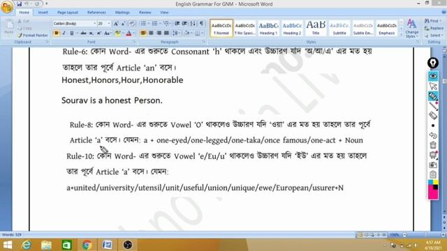Toggle Align Text Left
The width and height of the screenshot is (447, 251).
pos(143,33)
